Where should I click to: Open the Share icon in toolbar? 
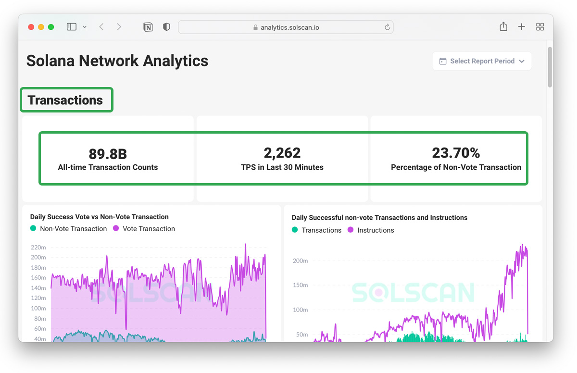pyautogui.click(x=503, y=27)
